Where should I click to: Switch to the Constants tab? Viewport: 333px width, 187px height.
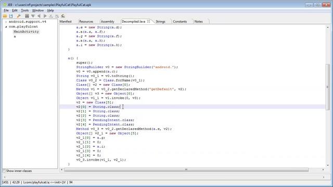tap(180, 21)
